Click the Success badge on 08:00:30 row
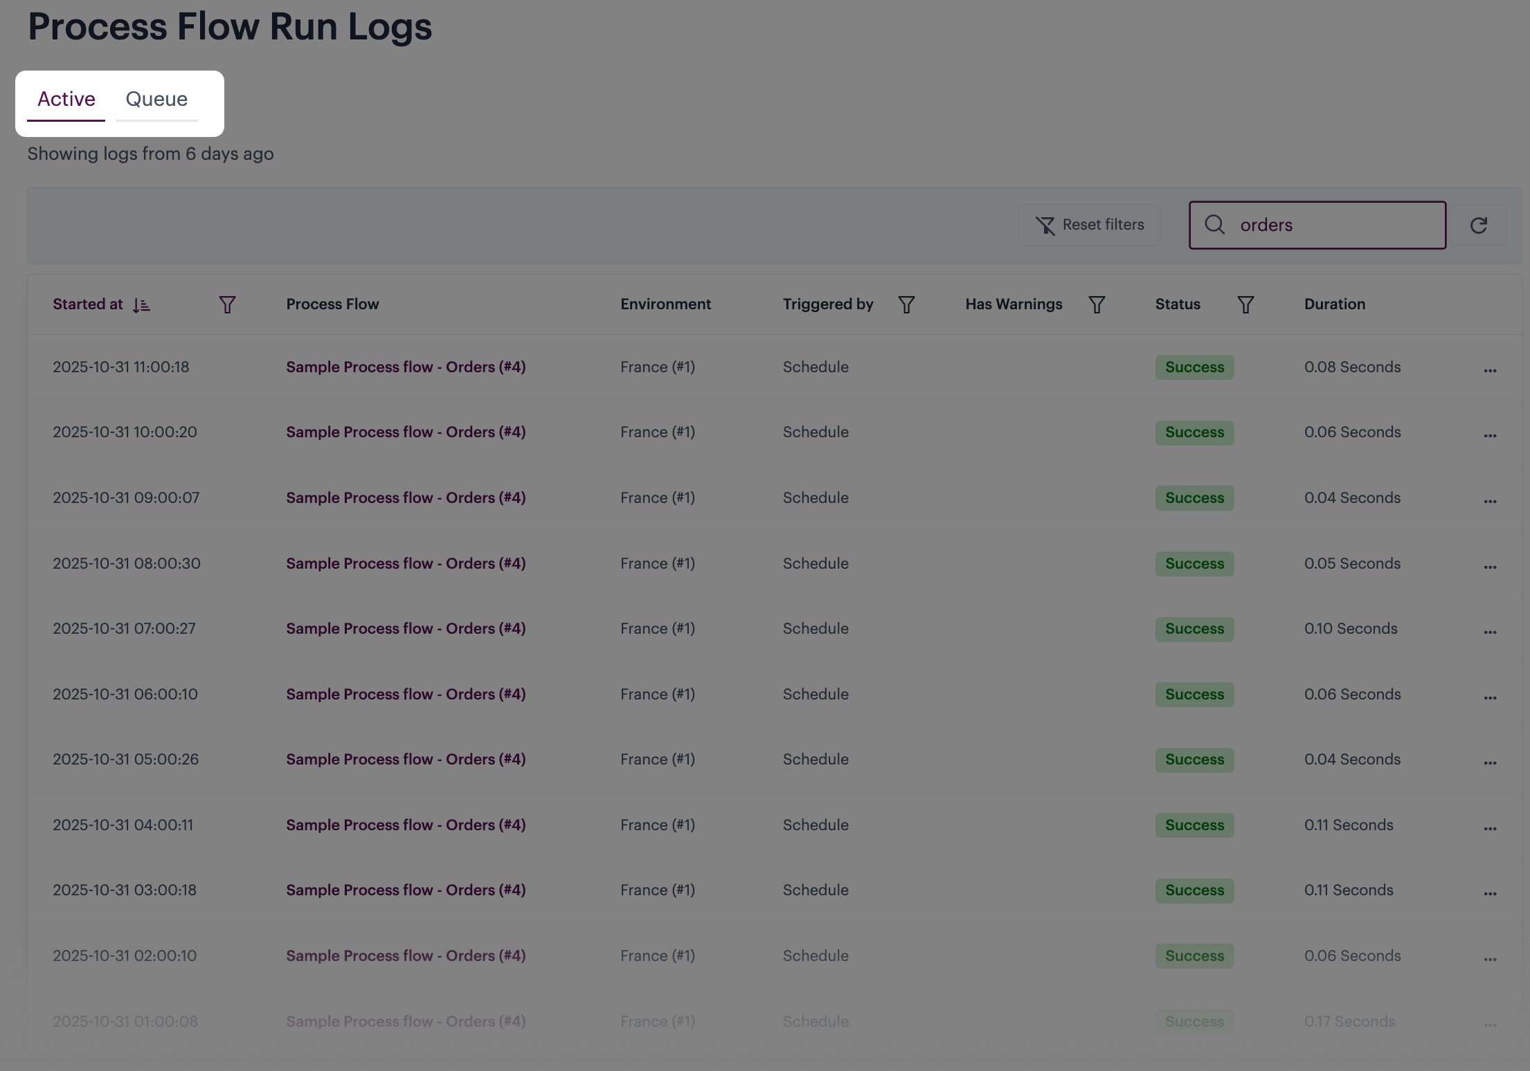Image resolution: width=1530 pixels, height=1071 pixels. coord(1194,563)
